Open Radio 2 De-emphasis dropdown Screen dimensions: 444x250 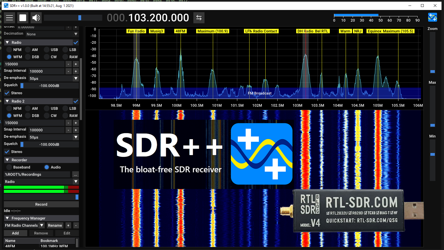tap(54, 137)
